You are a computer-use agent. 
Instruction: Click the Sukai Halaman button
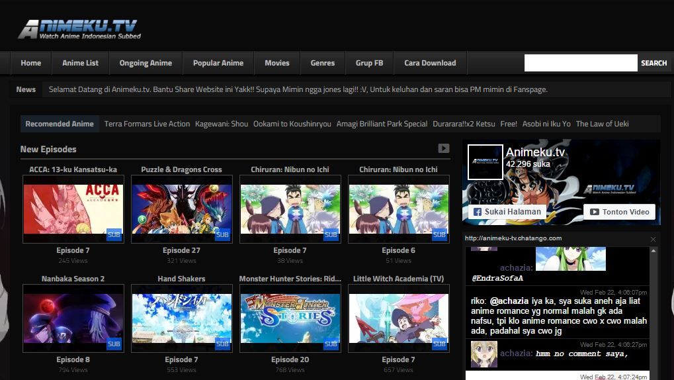coord(507,212)
